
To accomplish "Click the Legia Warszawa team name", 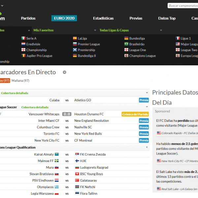I will (42, 193).
